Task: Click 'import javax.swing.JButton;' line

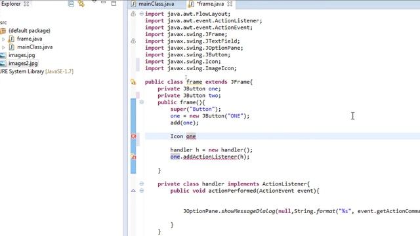Action: pos(188,54)
